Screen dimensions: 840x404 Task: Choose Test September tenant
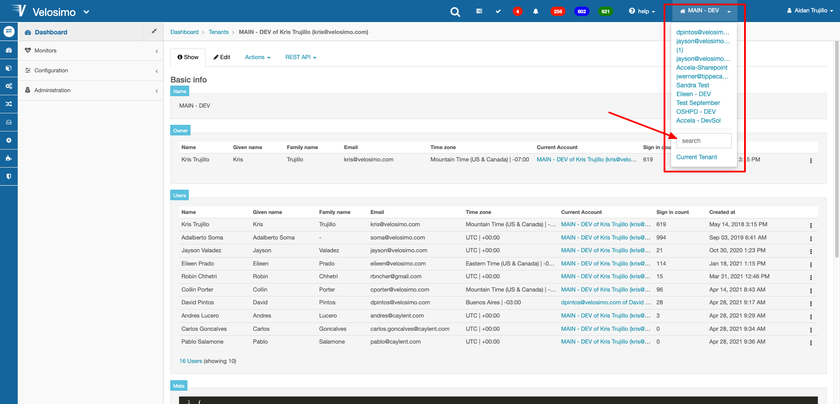point(698,103)
